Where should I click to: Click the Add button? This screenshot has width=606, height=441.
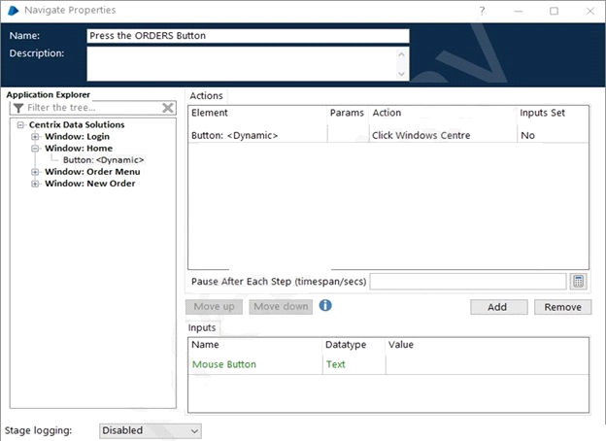tap(497, 307)
